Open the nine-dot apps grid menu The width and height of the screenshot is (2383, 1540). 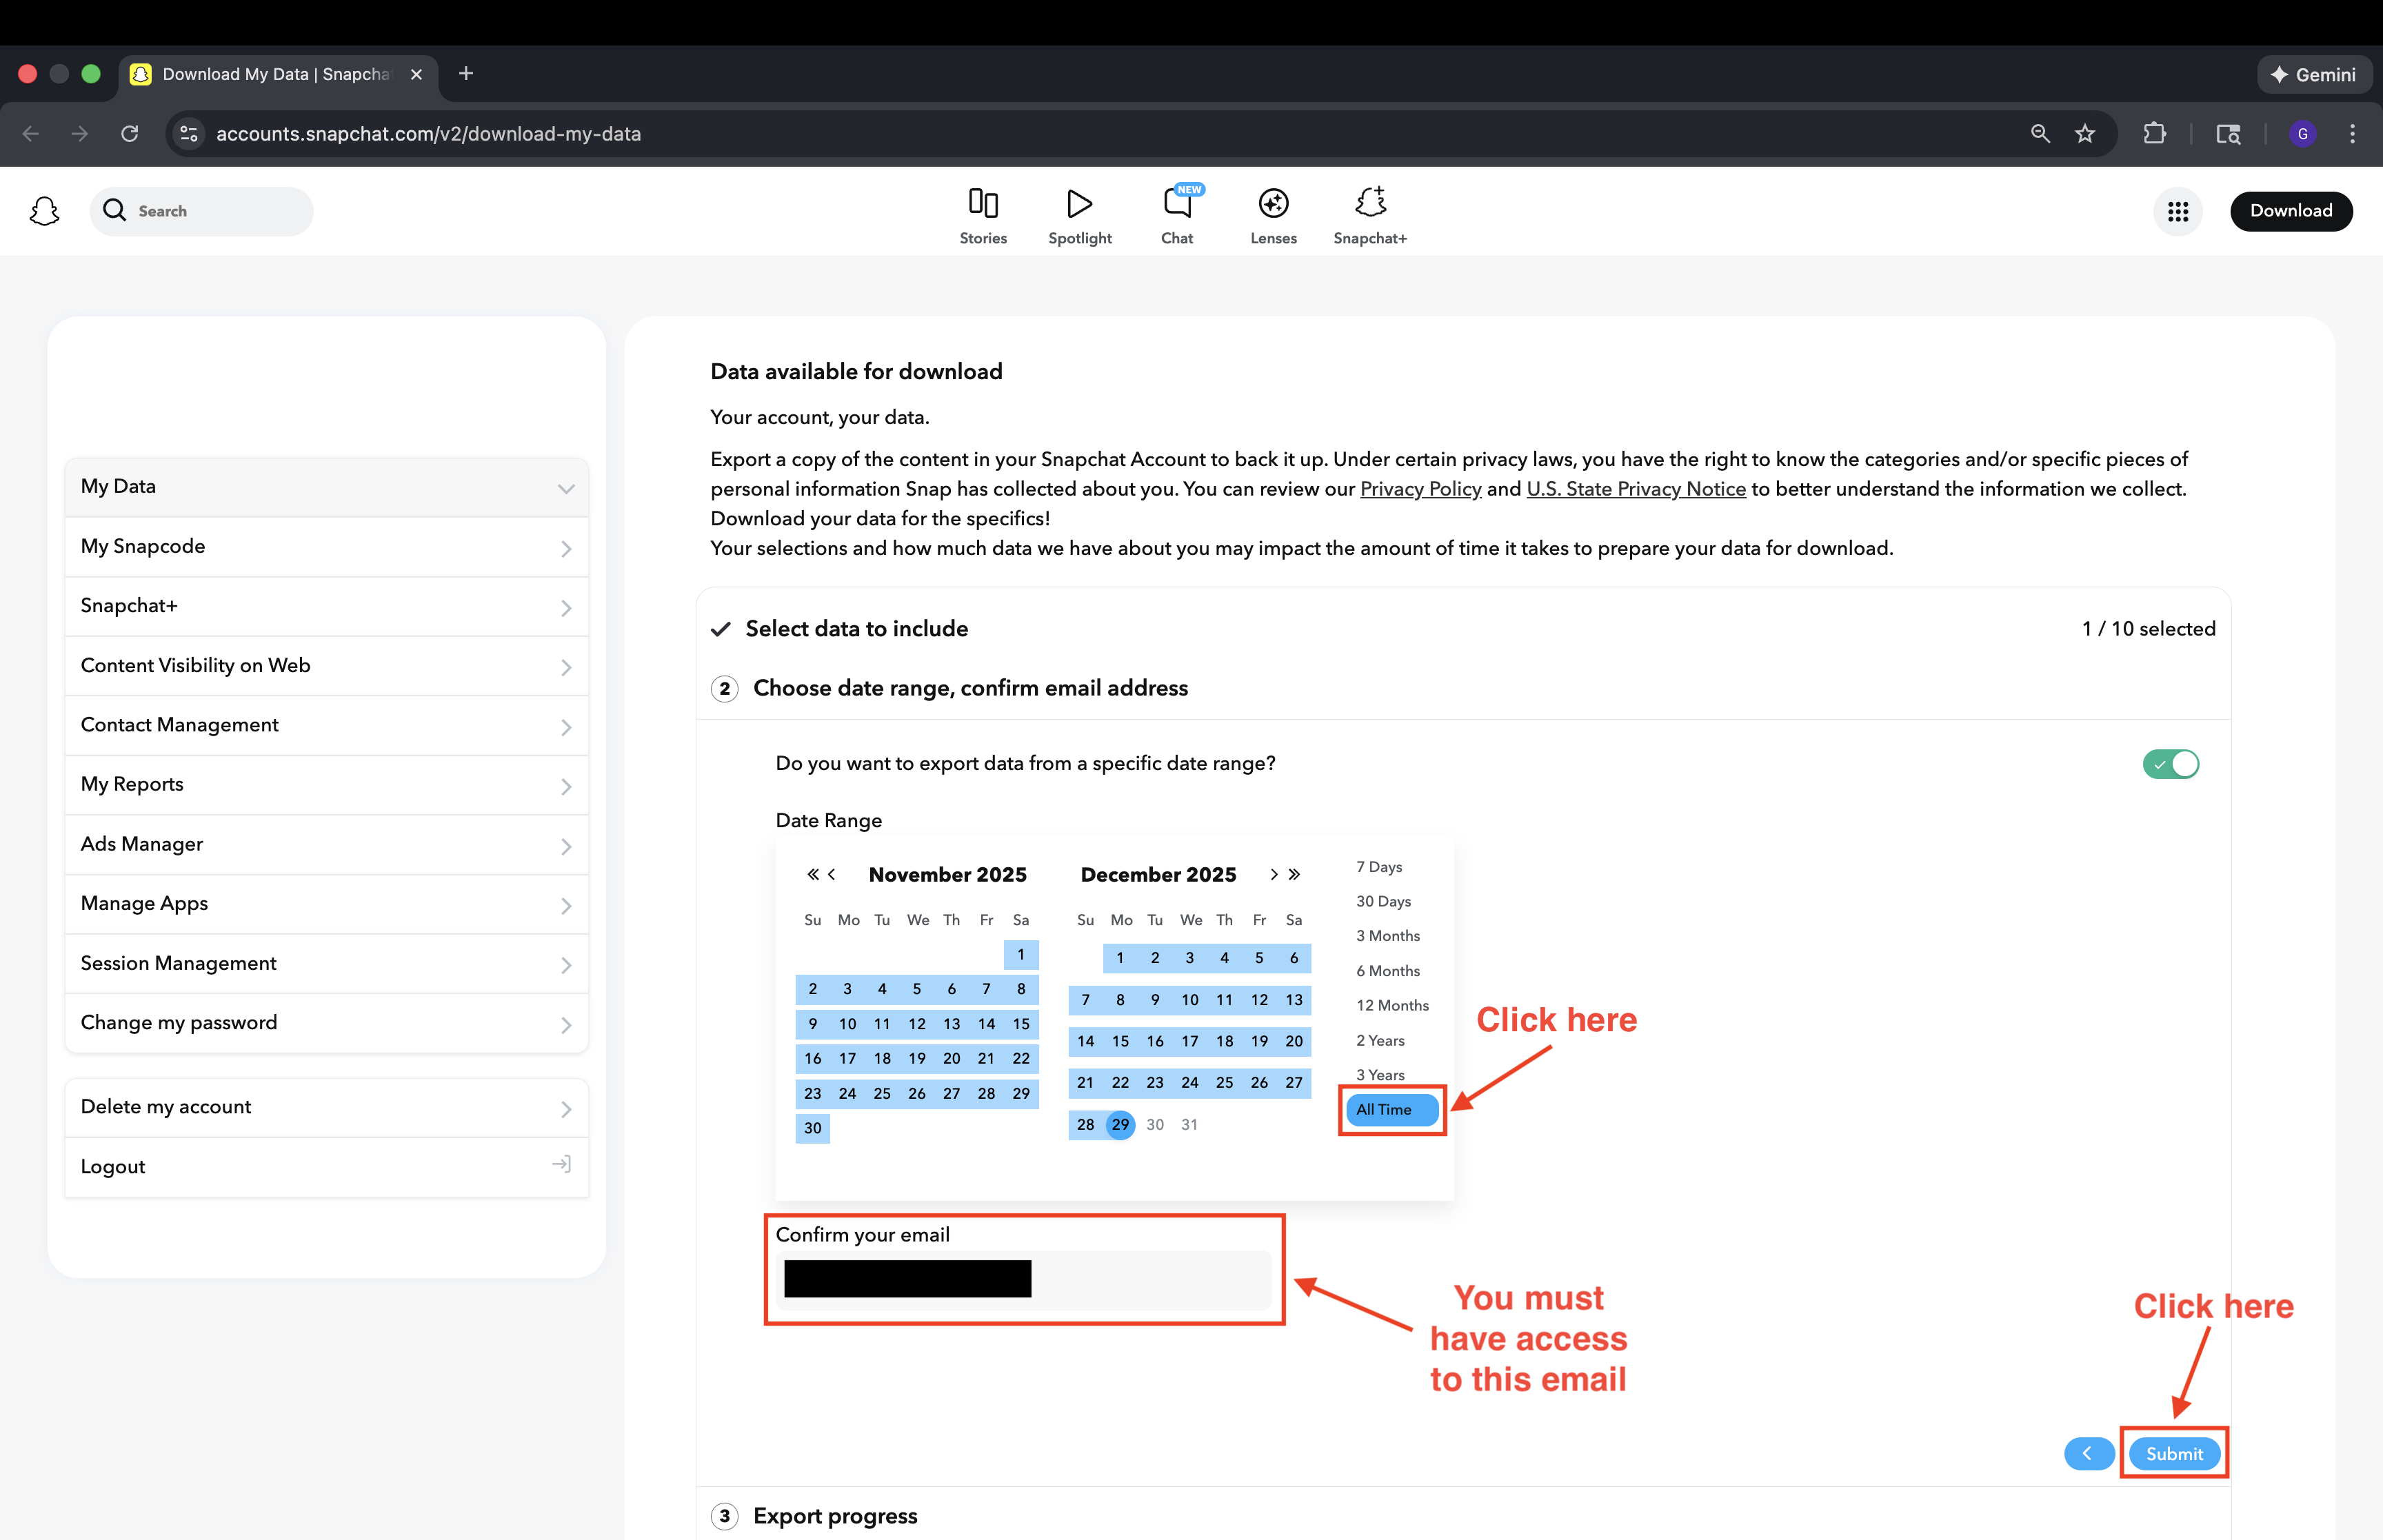pyautogui.click(x=2177, y=211)
